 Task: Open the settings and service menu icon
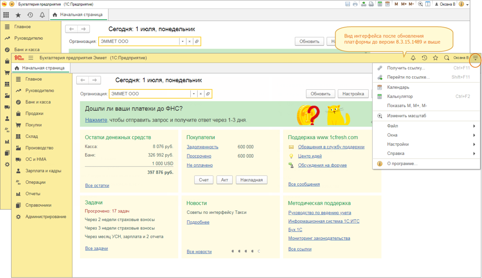click(x=476, y=58)
